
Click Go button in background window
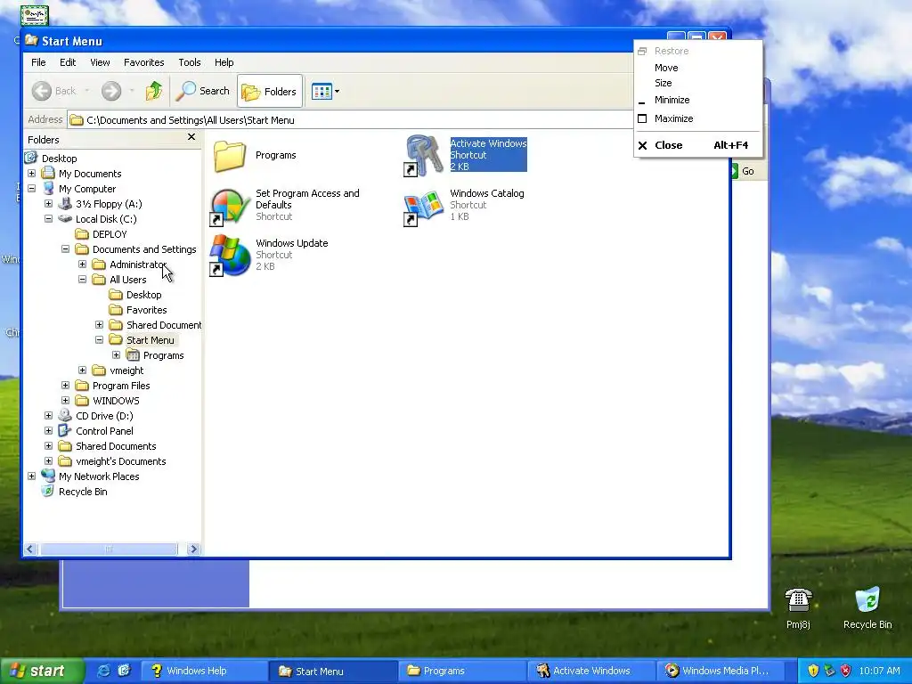[742, 171]
